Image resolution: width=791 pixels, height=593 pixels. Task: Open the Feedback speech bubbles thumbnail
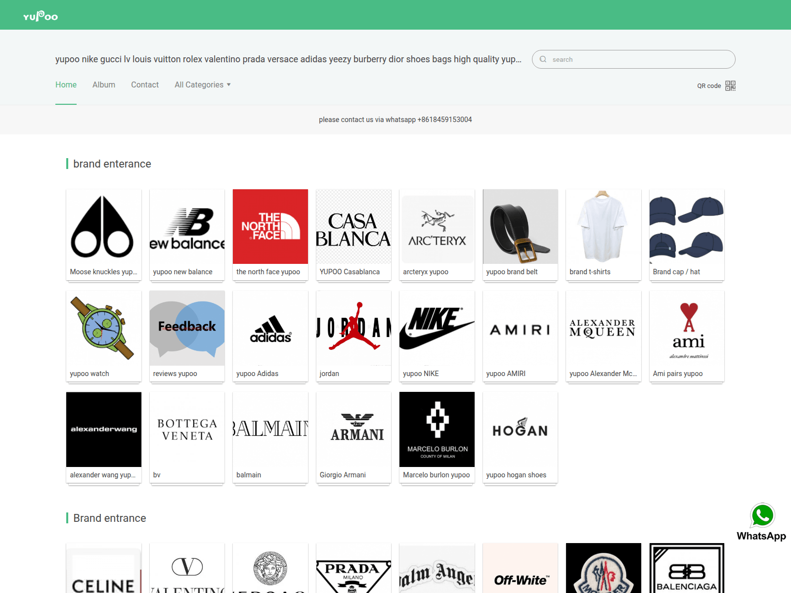coord(187,328)
